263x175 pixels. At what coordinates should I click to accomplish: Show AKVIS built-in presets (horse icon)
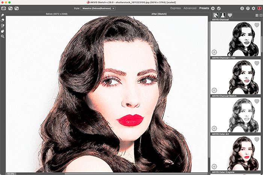pos(216,15)
